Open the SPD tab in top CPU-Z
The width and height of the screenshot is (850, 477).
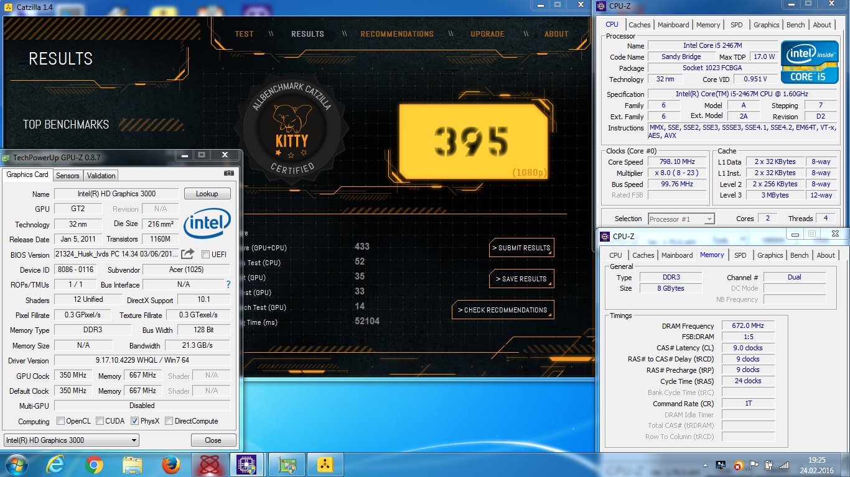(737, 25)
